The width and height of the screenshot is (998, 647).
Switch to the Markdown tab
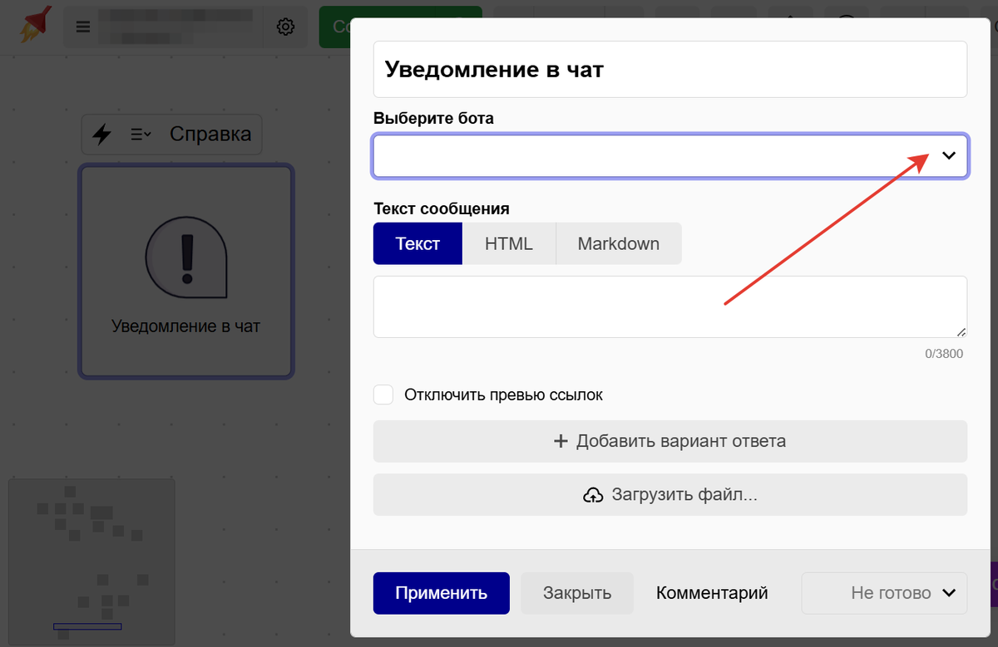618,243
